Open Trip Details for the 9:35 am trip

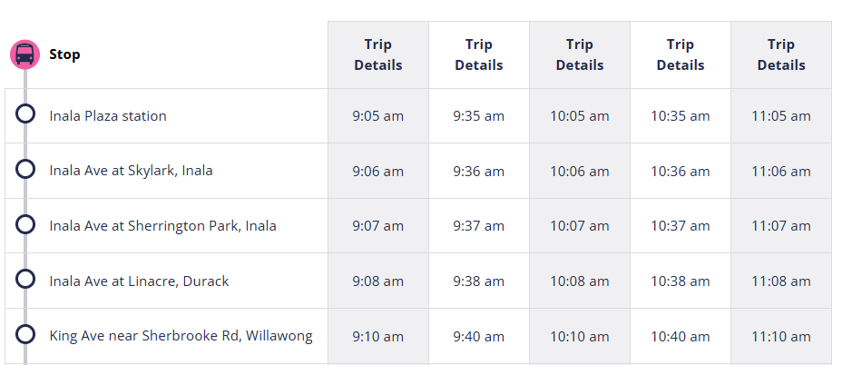pos(479,54)
